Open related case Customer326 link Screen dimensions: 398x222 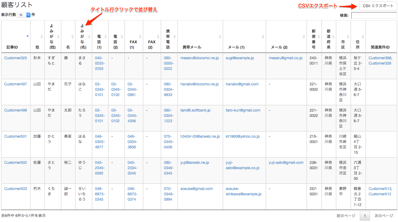click(x=380, y=63)
